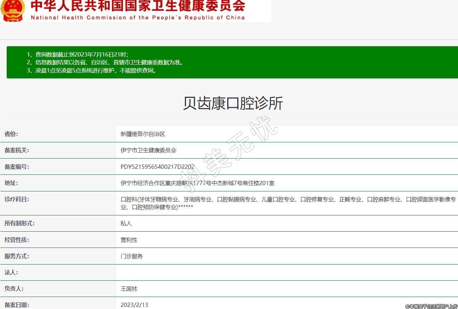
Task: Click the ownership value 私人
Action: 126,224
